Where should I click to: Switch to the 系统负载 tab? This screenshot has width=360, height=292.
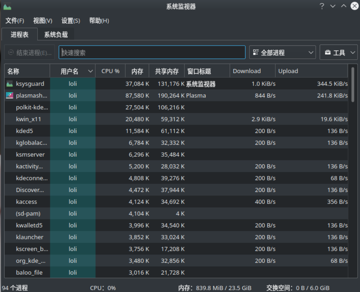point(56,34)
